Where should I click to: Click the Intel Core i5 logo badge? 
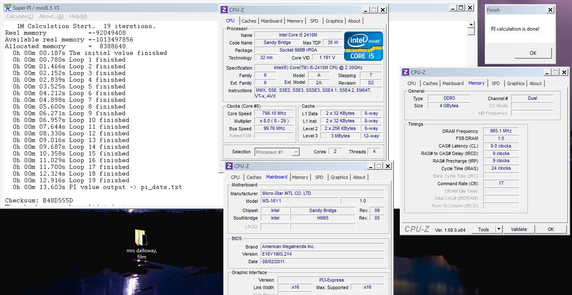363,46
